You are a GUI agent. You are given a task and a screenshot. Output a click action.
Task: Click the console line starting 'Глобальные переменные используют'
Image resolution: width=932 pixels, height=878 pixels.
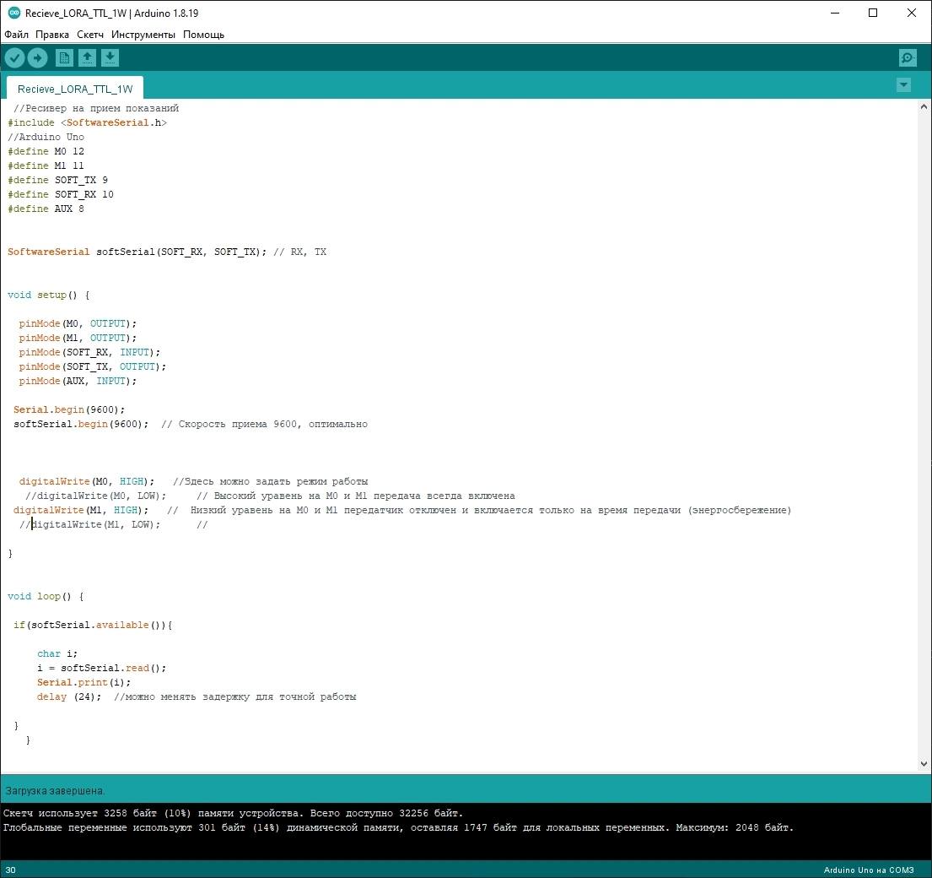point(398,827)
